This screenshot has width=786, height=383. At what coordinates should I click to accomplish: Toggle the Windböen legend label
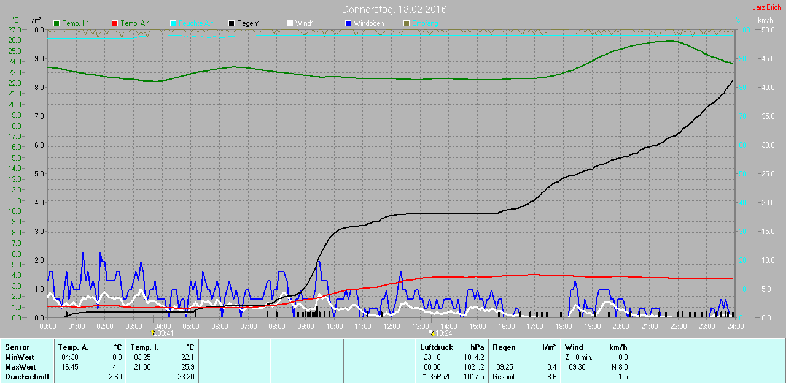370,23
